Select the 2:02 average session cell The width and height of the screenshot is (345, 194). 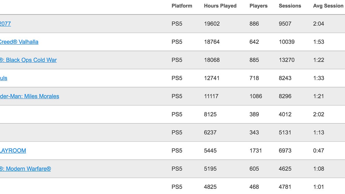click(319, 114)
